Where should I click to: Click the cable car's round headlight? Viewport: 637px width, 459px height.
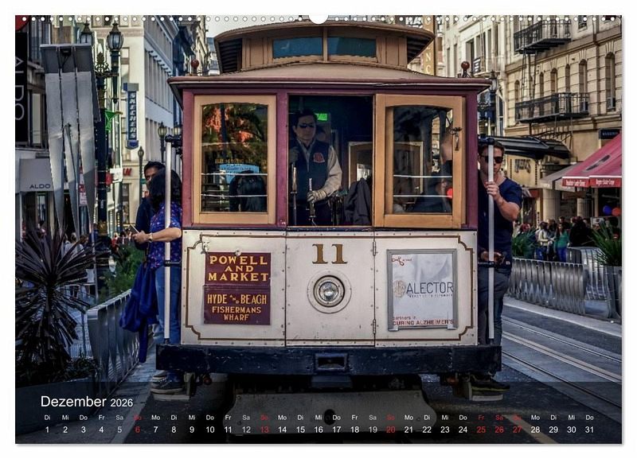pyautogui.click(x=328, y=291)
